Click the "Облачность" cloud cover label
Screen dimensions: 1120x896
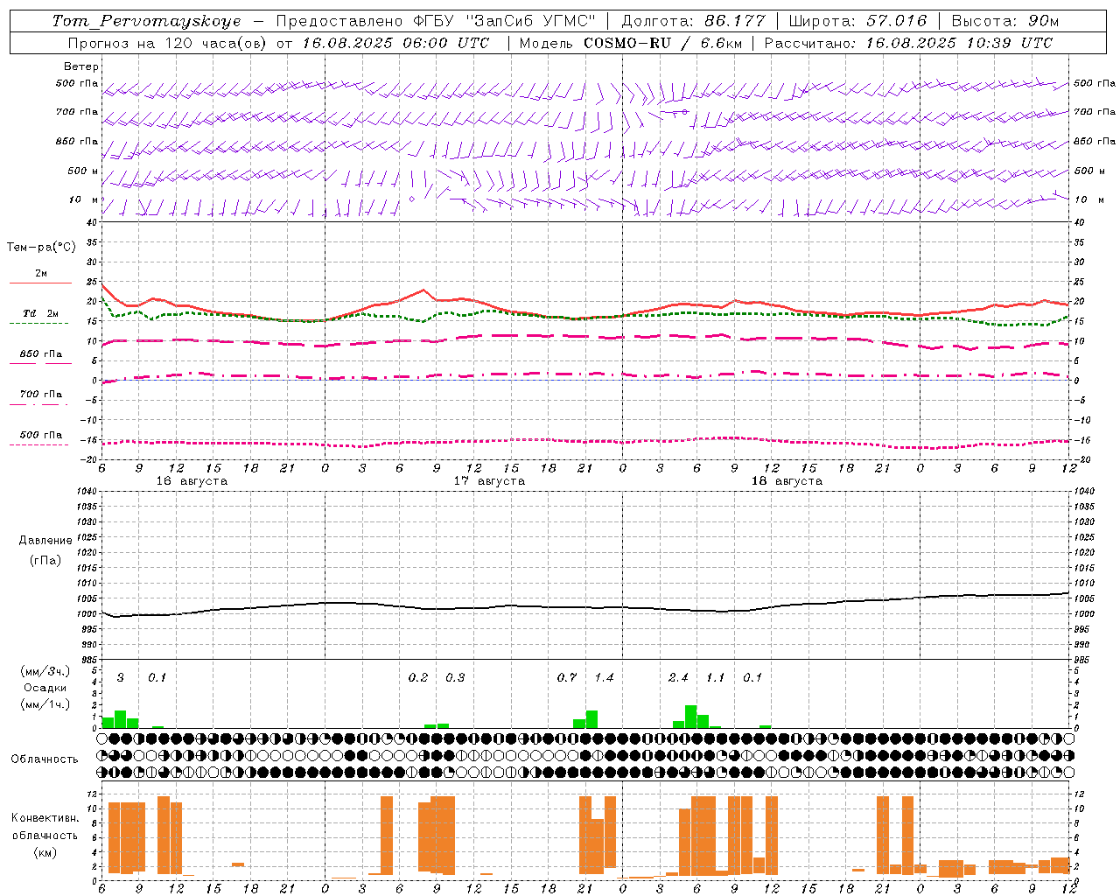pos(45,759)
